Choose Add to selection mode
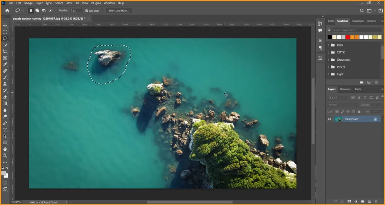This screenshot has height=205, width=385. (37, 10)
